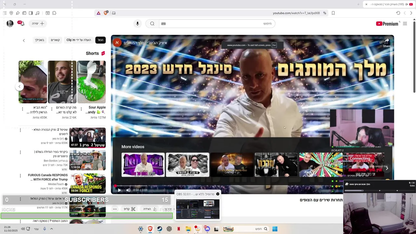416x234 pixels.
Task: Open Discord from taskbar
Action: point(207,229)
